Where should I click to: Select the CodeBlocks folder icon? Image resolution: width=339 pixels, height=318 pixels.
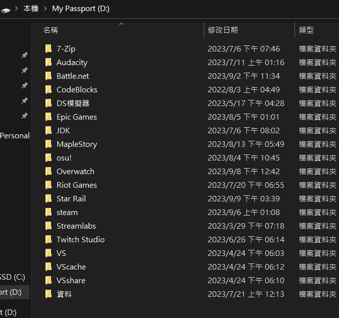[x=49, y=89]
